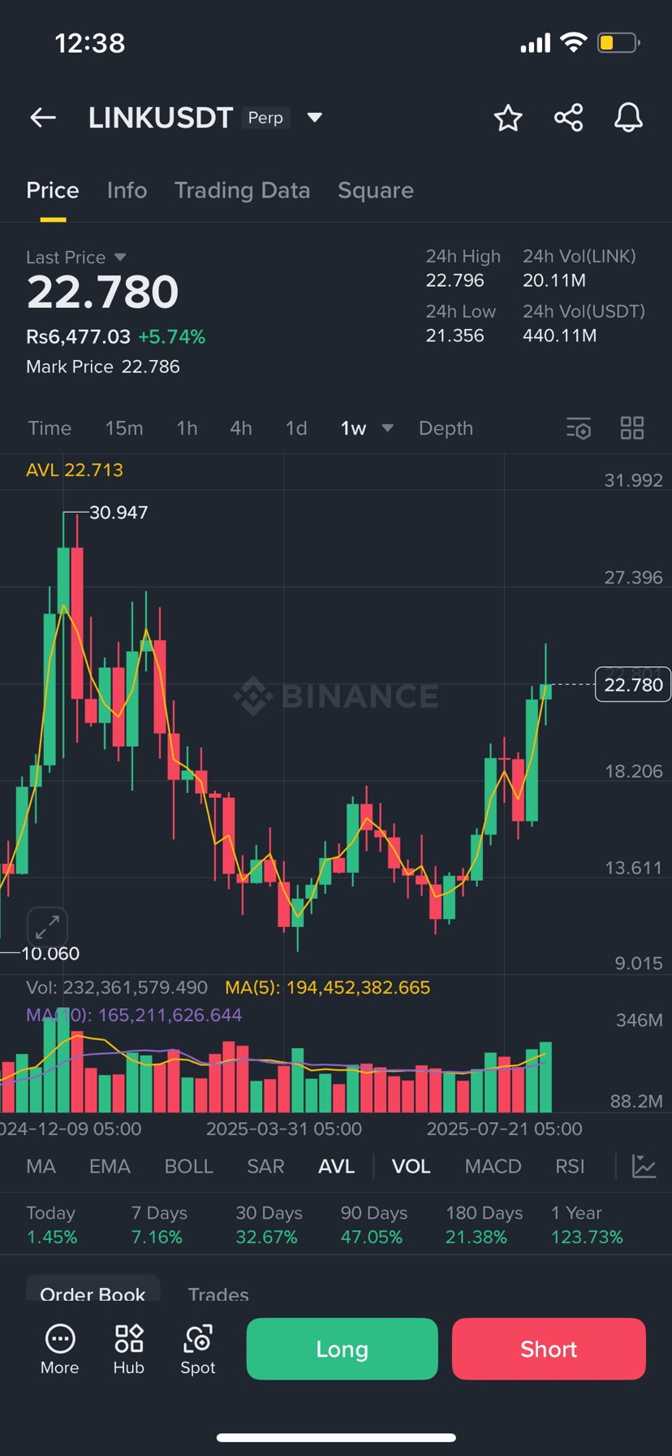The width and height of the screenshot is (672, 1456).
Task: Enable the EMA indicator
Action: tap(110, 1167)
